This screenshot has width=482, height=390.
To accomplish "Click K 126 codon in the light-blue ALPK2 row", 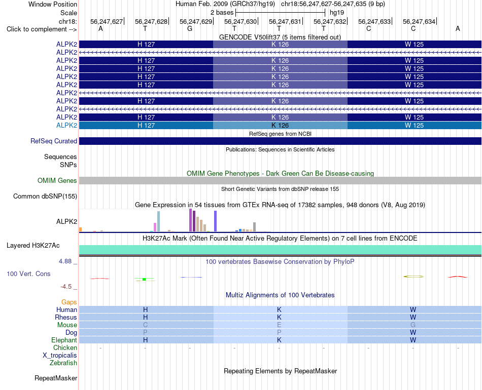I will pos(280,125).
